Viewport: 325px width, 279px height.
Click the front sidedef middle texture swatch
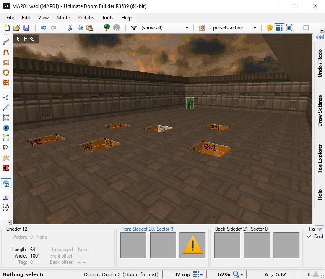163,245
